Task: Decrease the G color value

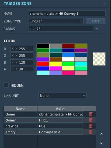Action: click(13, 56)
